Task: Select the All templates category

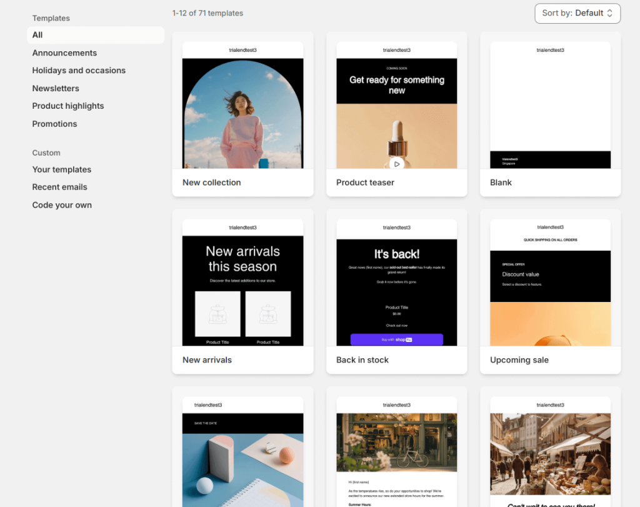Action: [x=96, y=35]
